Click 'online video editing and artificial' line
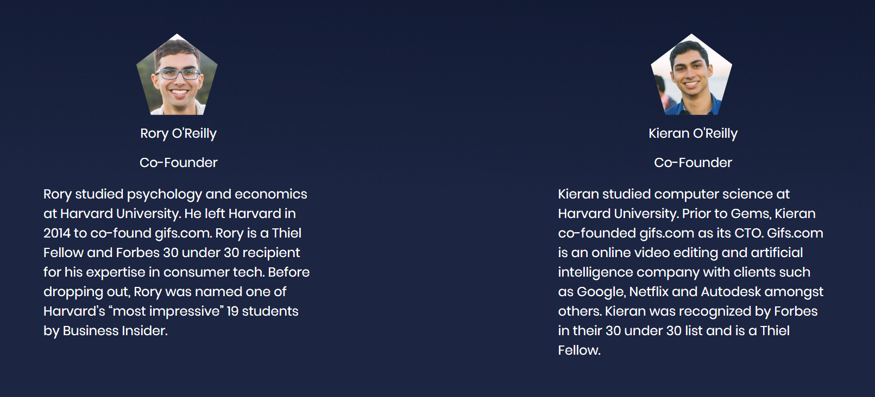This screenshot has height=397, width=875. pos(697,253)
